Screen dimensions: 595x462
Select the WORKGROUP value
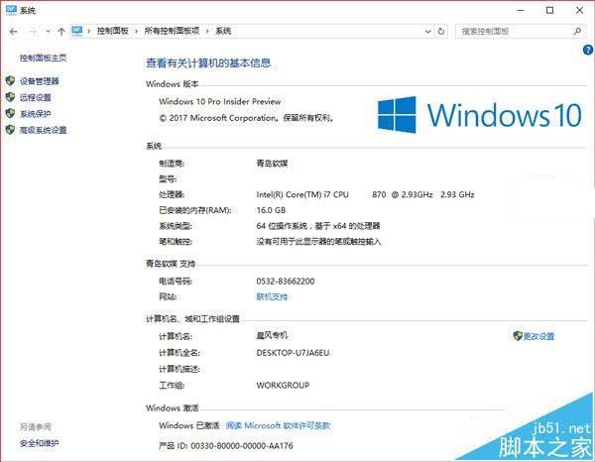pos(283,386)
